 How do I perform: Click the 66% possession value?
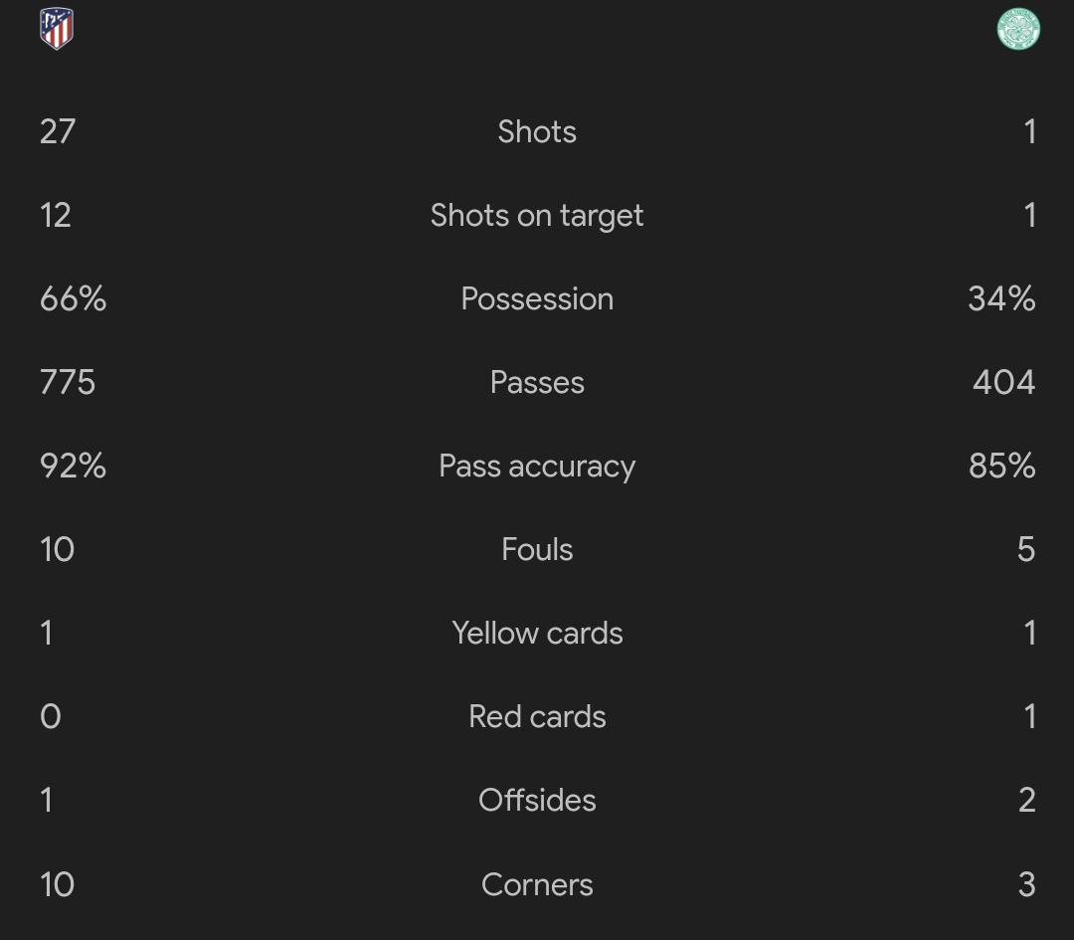click(x=74, y=298)
